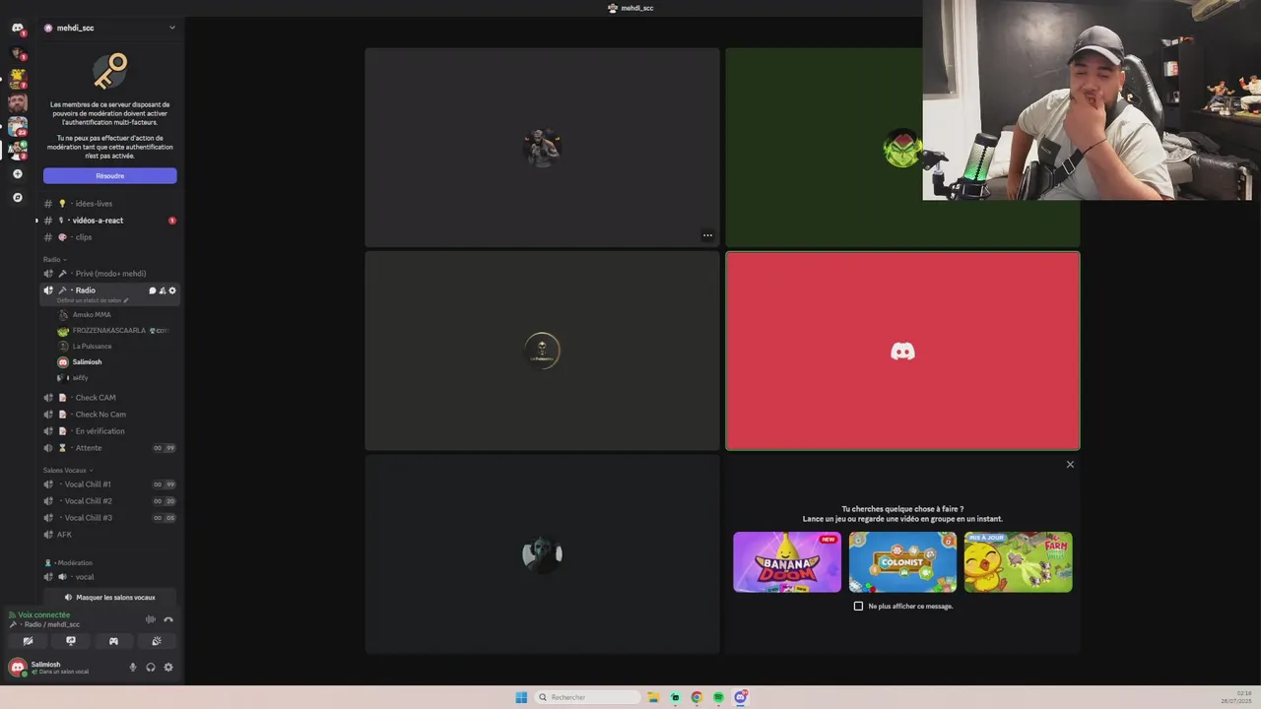1261x709 pixels.
Task: Click Salimiosh in the Radio member list
Action: (x=87, y=362)
